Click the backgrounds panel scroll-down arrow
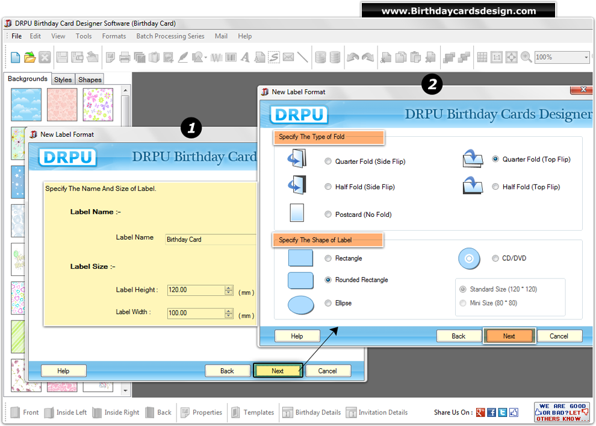This screenshot has height=426, width=596. [125, 390]
